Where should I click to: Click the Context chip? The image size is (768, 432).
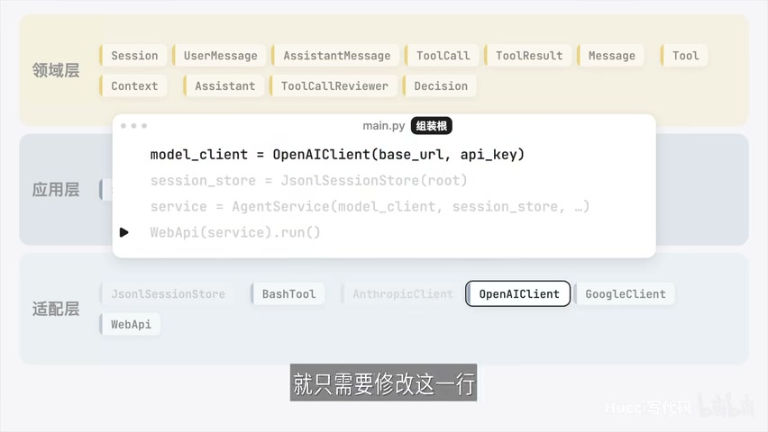[133, 86]
